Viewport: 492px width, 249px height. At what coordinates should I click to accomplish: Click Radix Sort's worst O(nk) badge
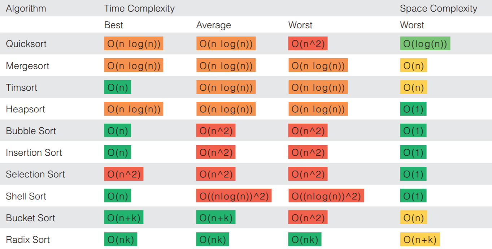(x=305, y=240)
